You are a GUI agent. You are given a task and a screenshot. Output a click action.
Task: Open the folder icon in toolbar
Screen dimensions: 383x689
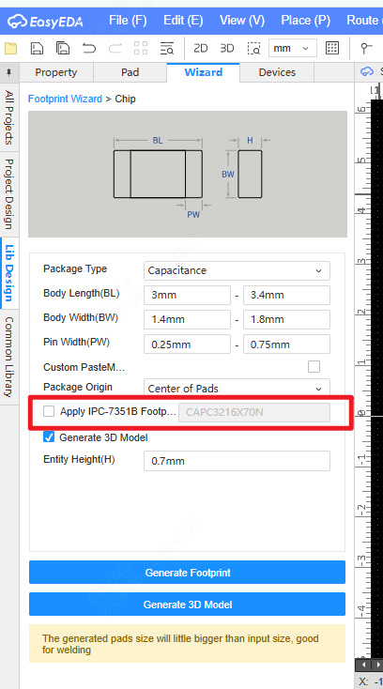point(10,48)
